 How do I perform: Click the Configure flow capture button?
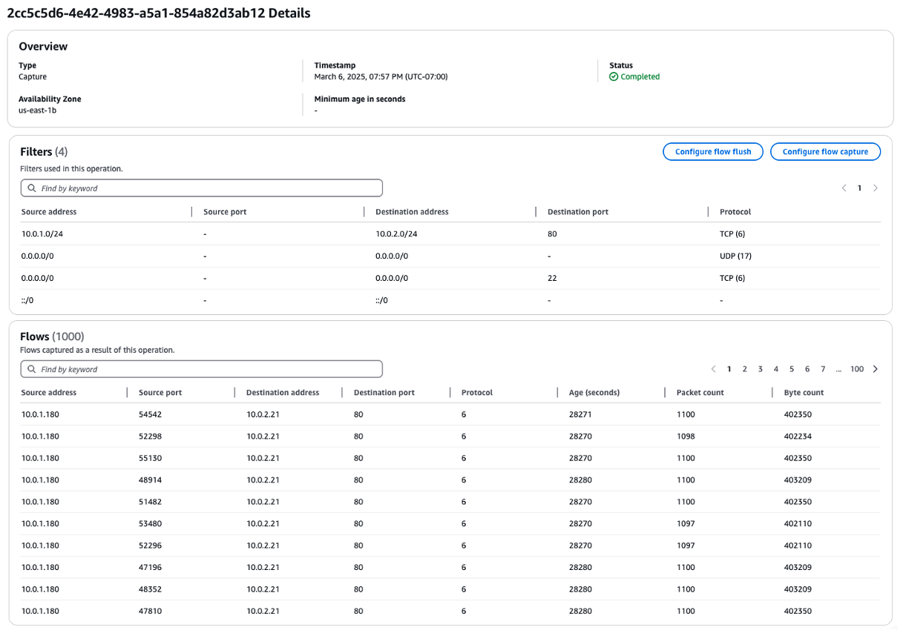tap(824, 152)
